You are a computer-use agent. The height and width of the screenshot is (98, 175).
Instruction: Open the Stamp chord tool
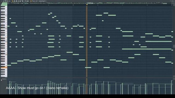click(x=8, y=1)
